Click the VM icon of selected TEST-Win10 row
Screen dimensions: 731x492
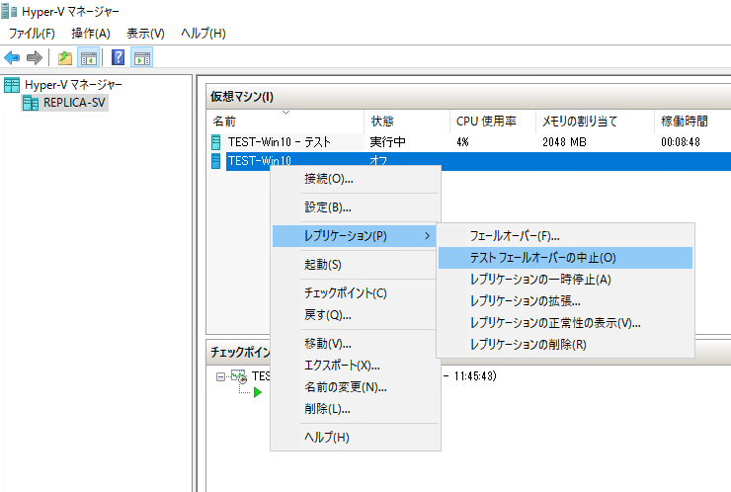tap(215, 161)
